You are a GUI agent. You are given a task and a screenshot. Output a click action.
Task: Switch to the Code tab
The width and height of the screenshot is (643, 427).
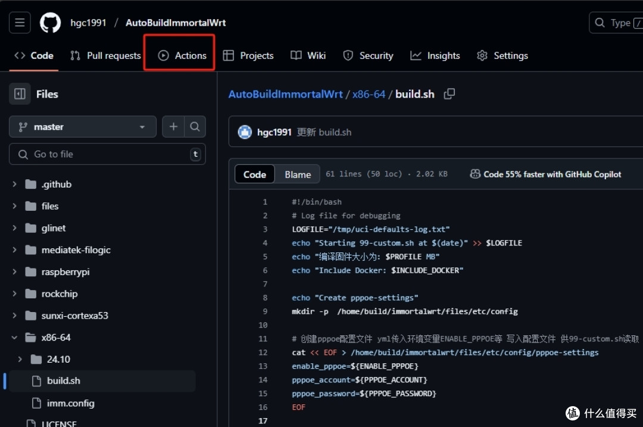[x=34, y=55]
